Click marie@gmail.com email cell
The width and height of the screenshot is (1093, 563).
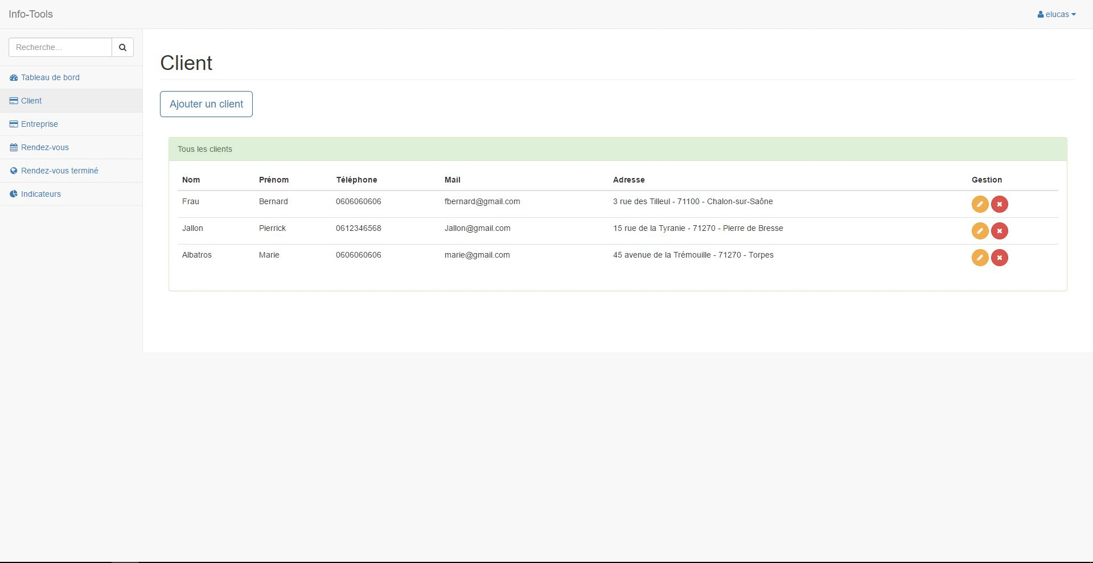click(x=477, y=255)
